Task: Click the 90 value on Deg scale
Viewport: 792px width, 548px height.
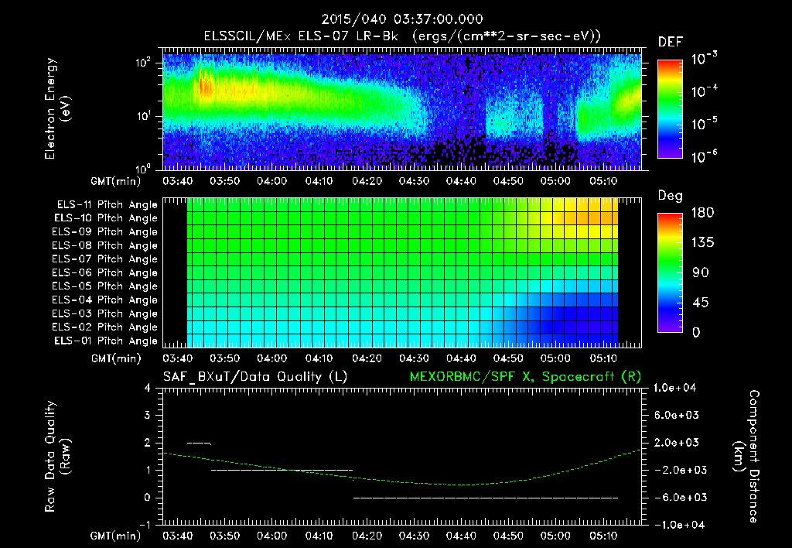Action: tap(701, 272)
